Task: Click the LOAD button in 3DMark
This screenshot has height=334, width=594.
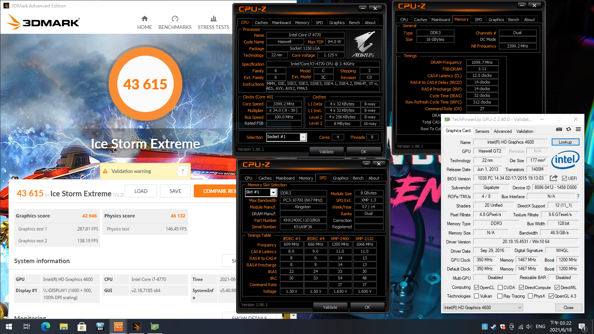Action: pyautogui.click(x=141, y=191)
